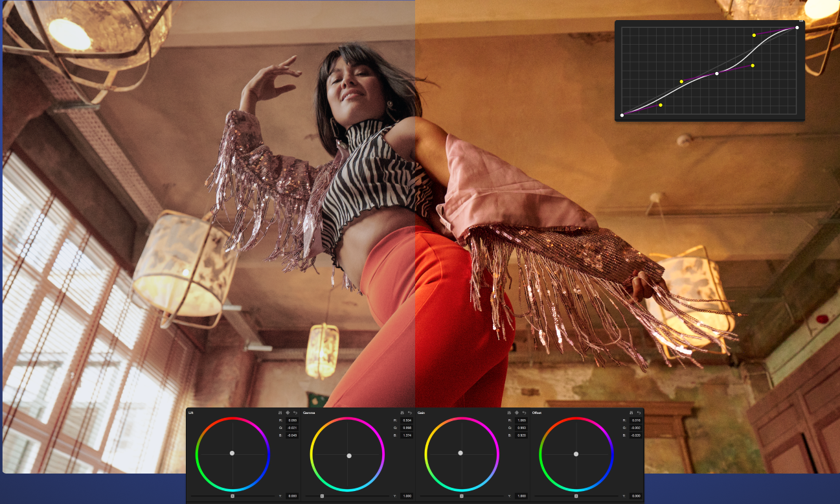Image resolution: width=840 pixels, height=504 pixels.
Task: Click the Gamma master wheel slider handle
Action: coord(322,496)
